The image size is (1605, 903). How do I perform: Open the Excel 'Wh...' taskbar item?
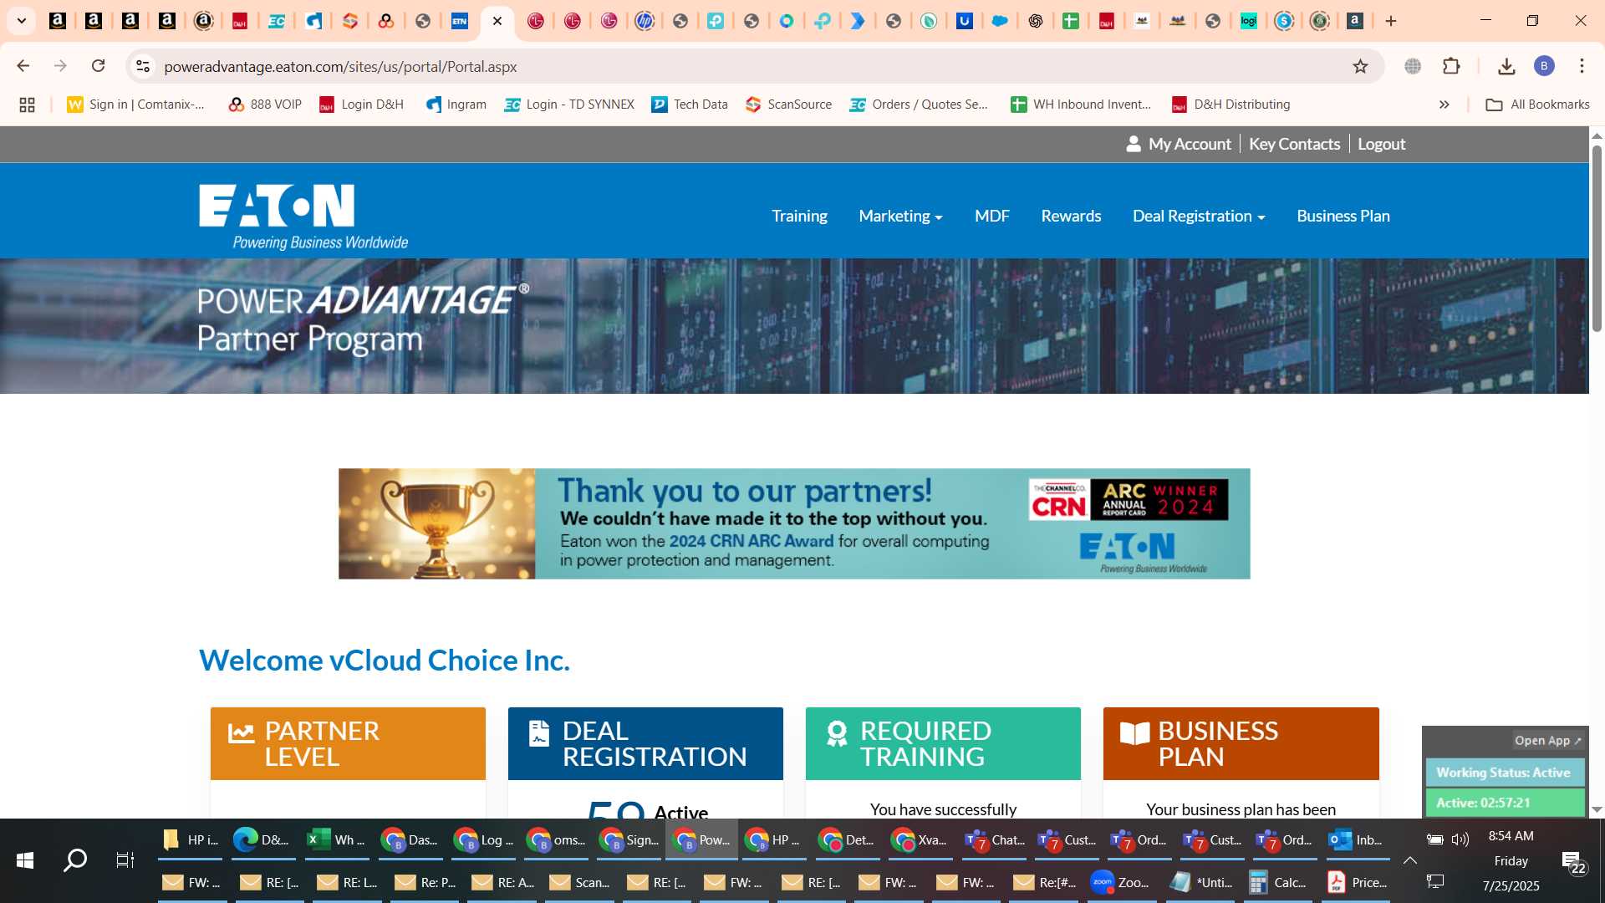coord(336,839)
